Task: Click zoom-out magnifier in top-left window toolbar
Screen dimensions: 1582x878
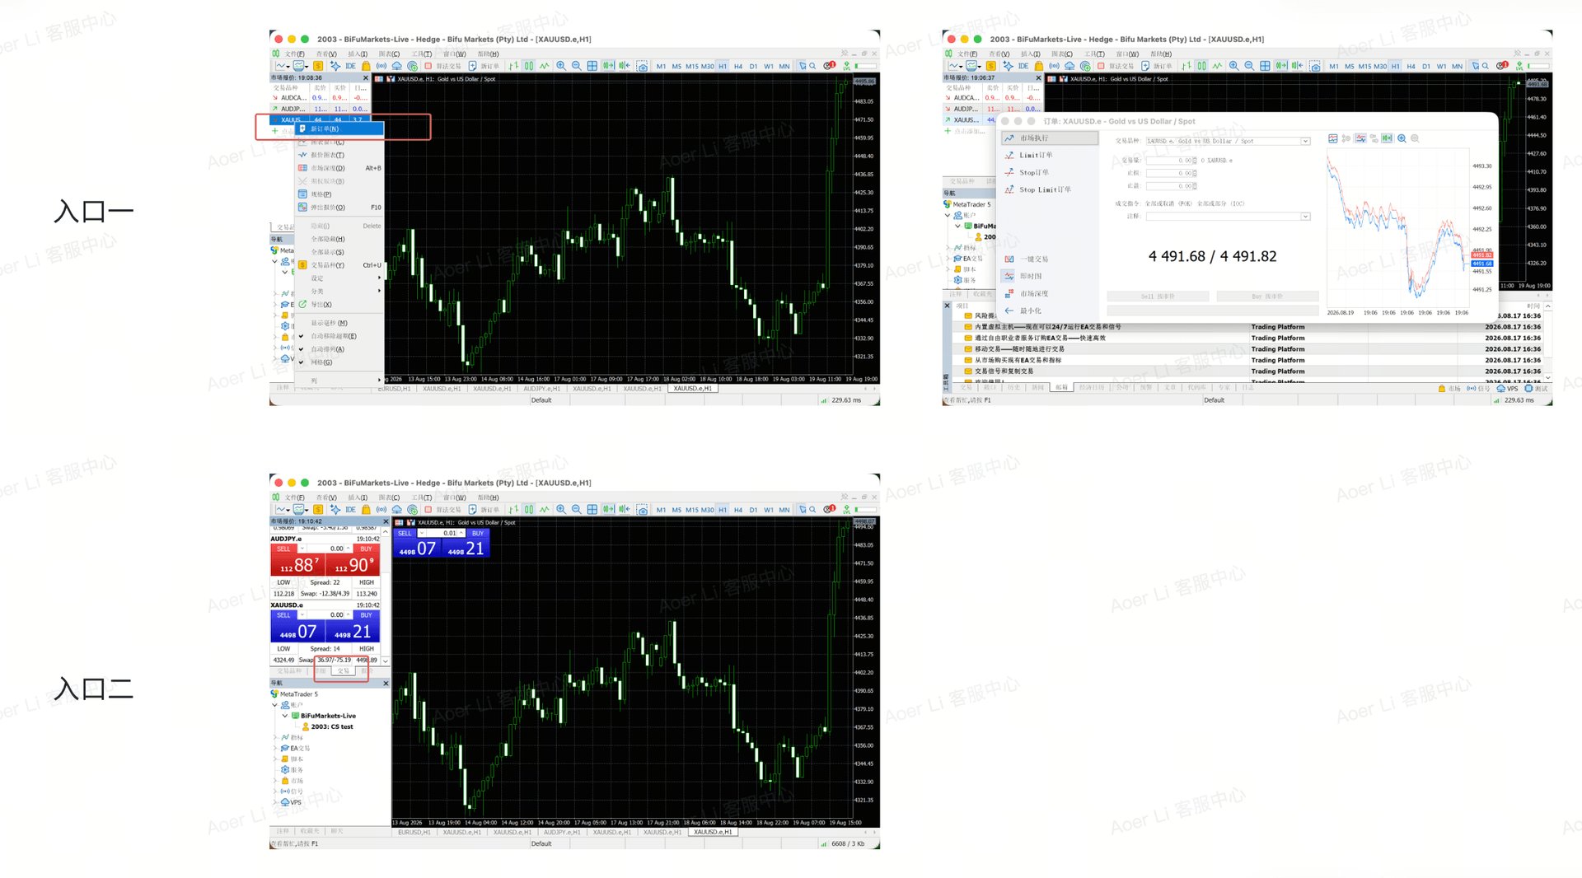Action: click(x=577, y=66)
